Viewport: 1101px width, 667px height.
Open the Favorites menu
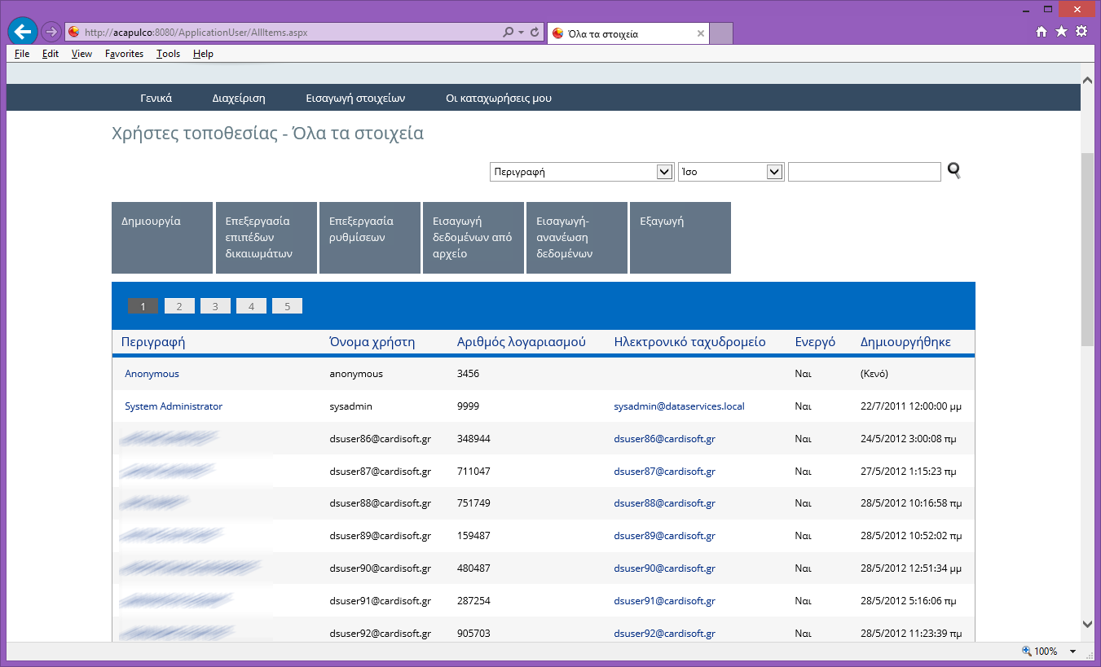[x=124, y=54]
